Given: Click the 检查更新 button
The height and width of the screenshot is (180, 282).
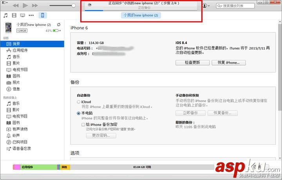Looking at the screenshot, I should (192, 63).
